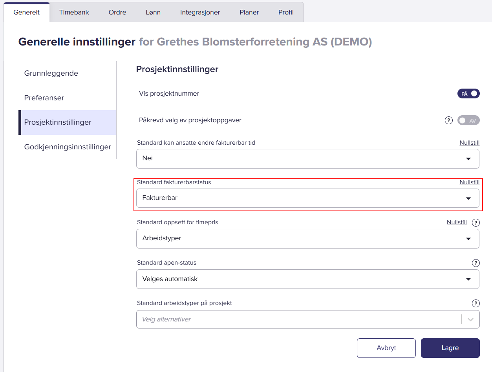
Task: Switch to the Timebank tab
Action: pos(74,12)
